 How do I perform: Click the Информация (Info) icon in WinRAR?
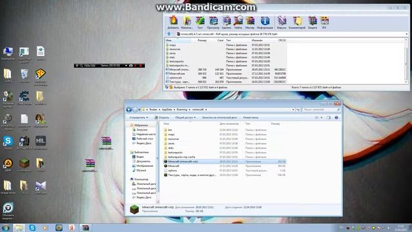(x=265, y=23)
